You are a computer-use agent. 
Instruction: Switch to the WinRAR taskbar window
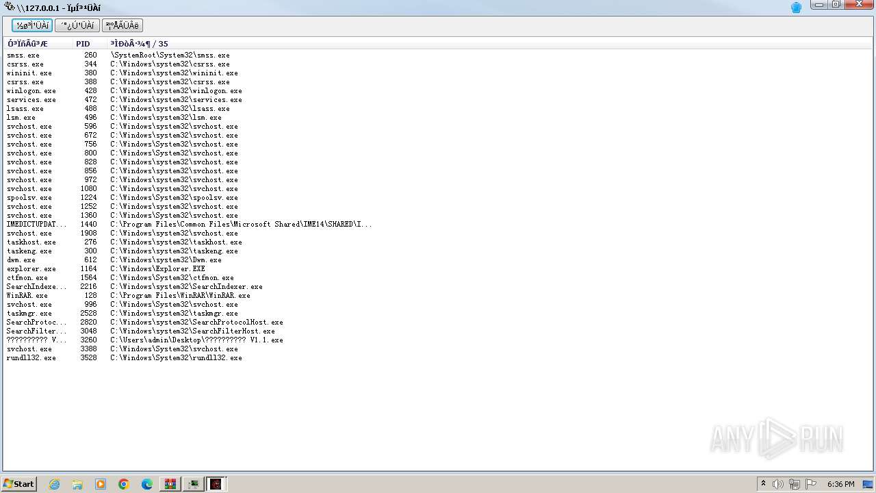[x=170, y=484]
